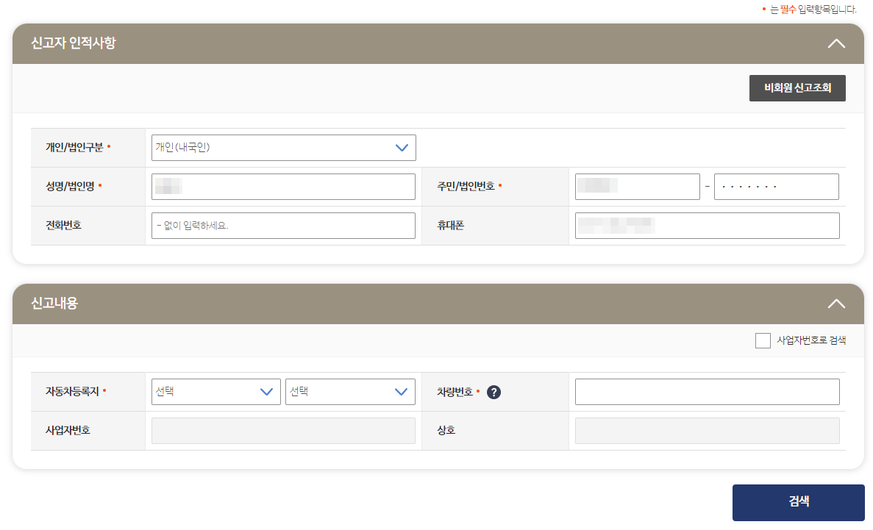Click the 전화번호 input field
Image resolution: width=873 pixels, height=530 pixels.
283,226
